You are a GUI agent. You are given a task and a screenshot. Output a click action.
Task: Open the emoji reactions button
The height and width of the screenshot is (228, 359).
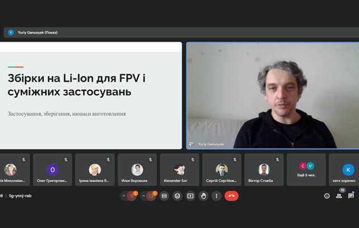point(177,196)
